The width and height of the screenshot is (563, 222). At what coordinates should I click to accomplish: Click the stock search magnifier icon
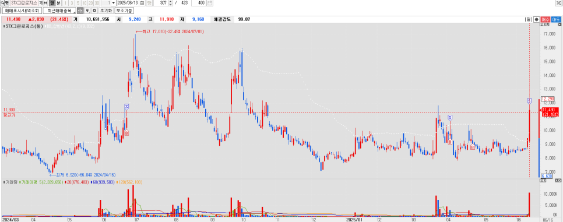[2, 3]
